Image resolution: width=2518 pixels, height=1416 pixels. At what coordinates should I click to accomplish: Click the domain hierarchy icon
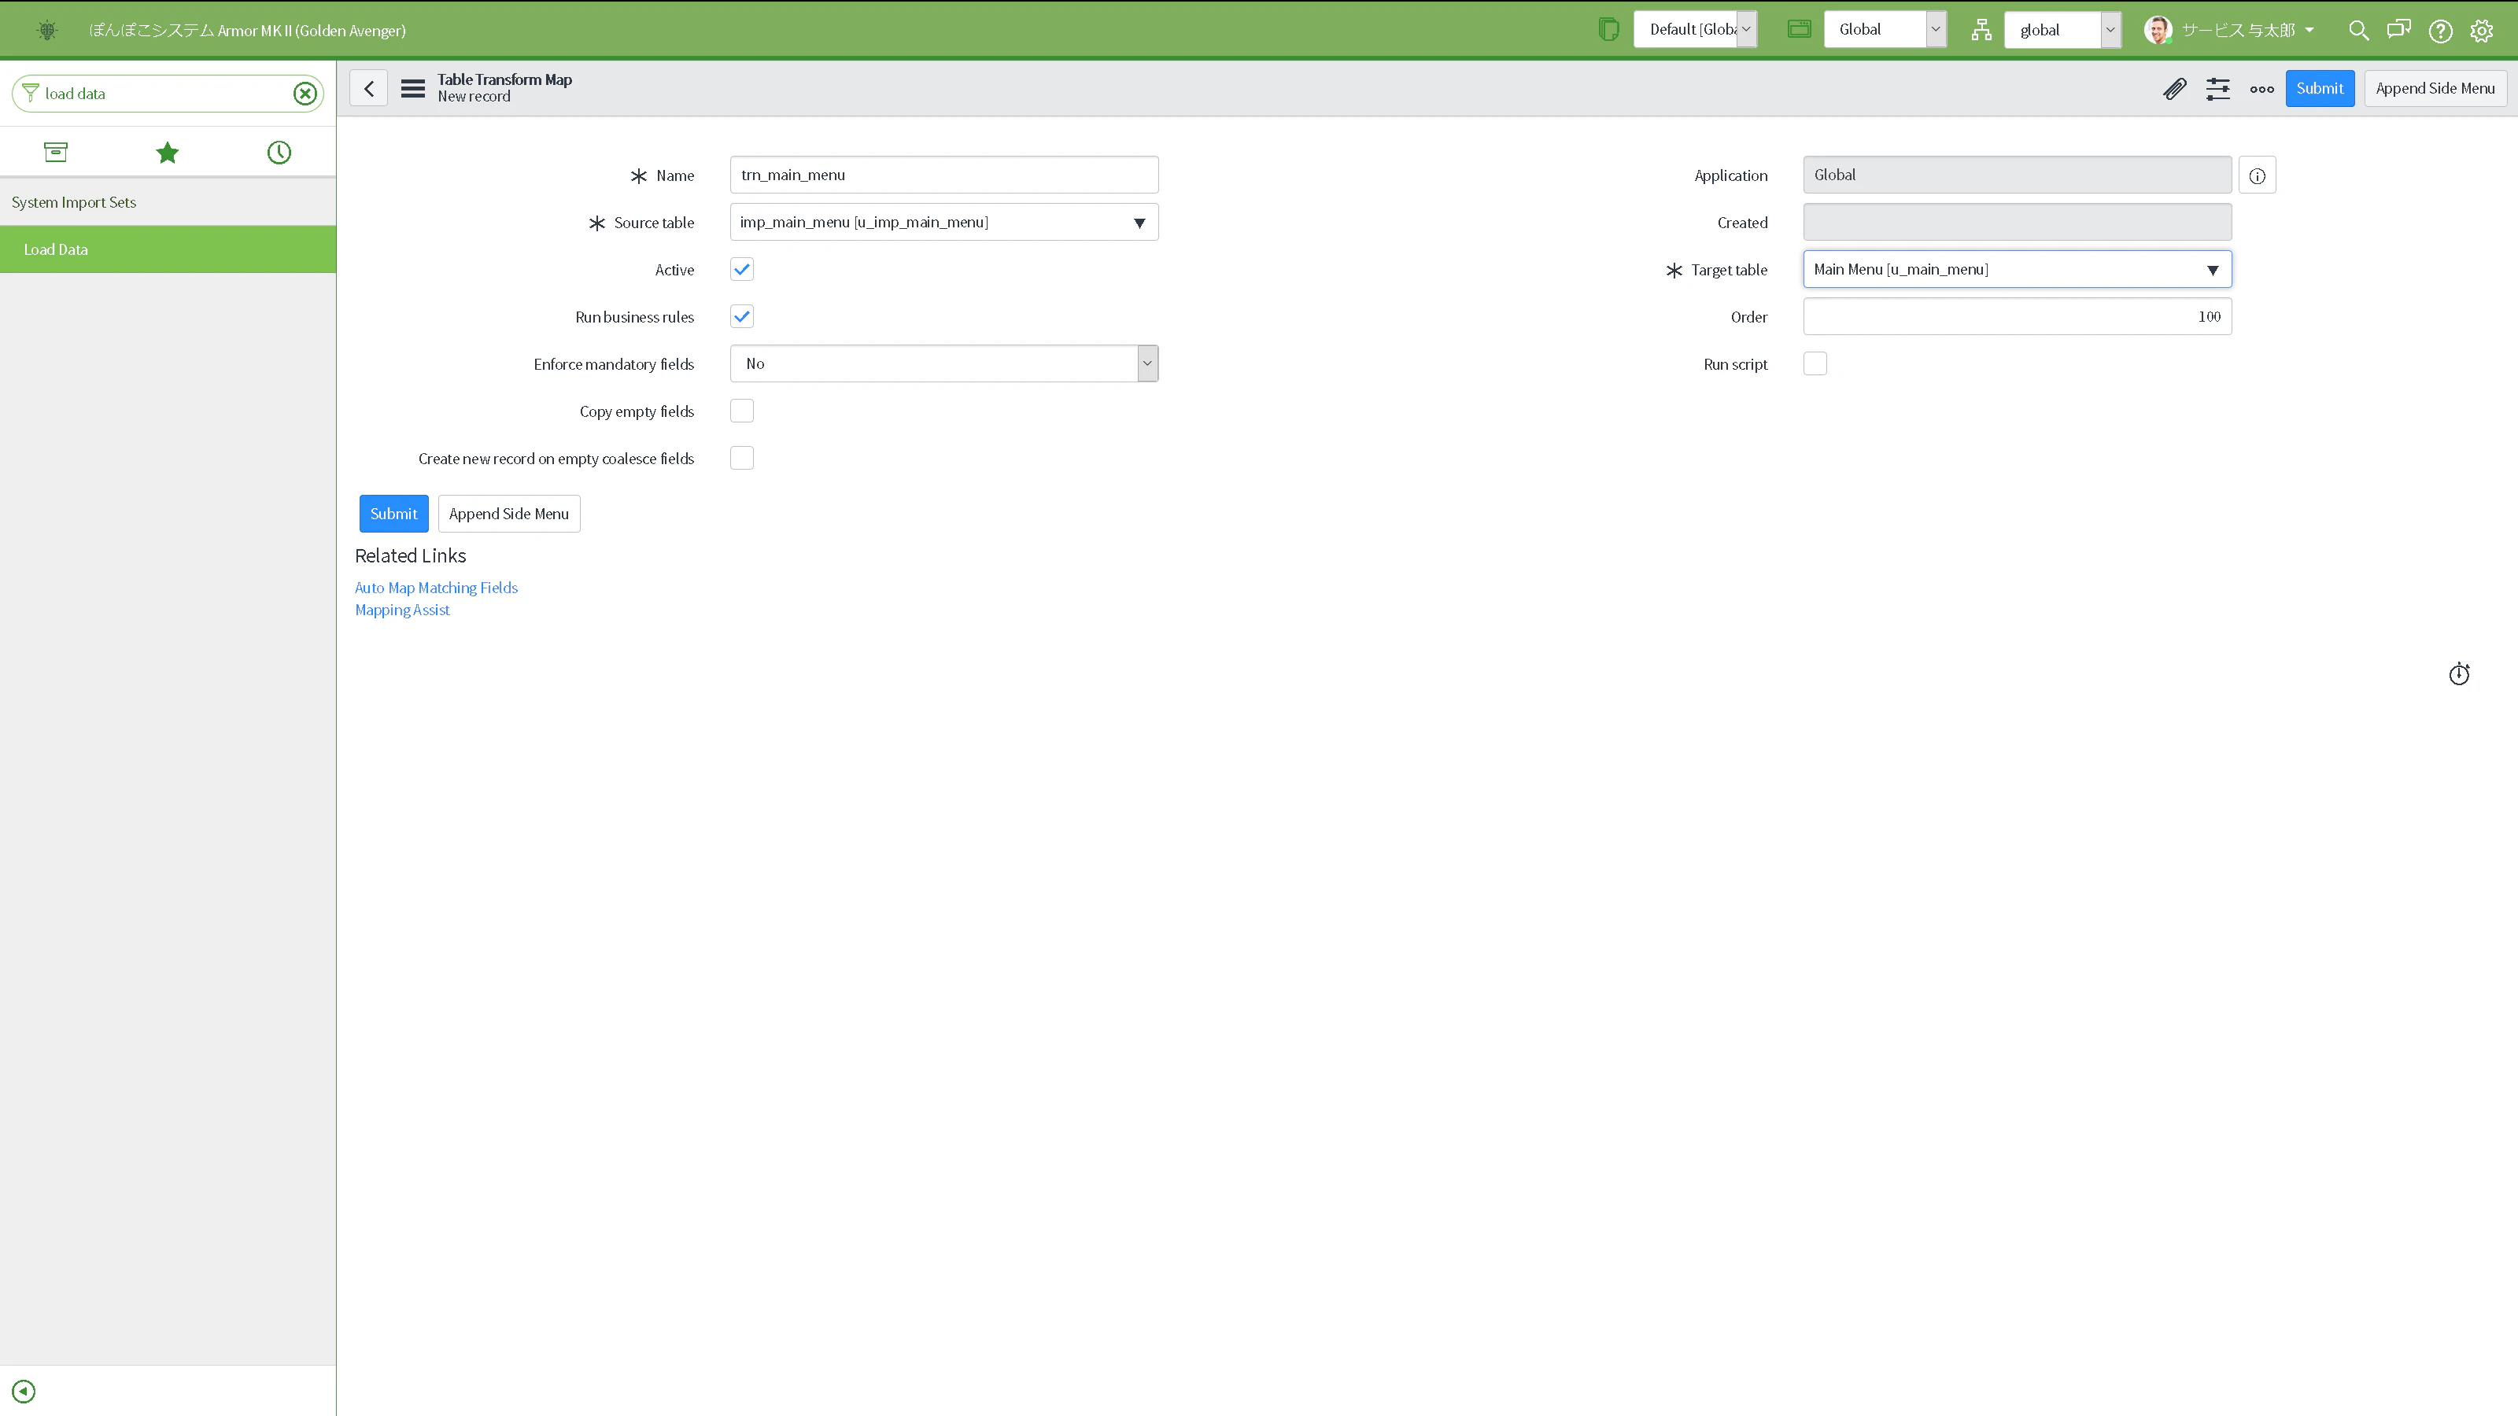tap(1981, 31)
